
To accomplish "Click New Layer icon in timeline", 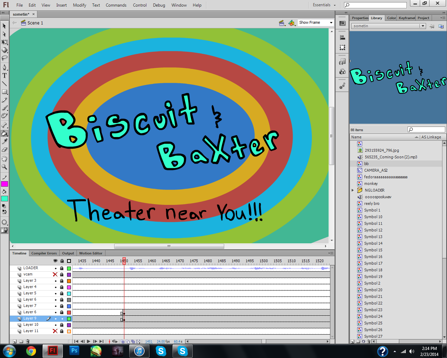I will point(15,341).
